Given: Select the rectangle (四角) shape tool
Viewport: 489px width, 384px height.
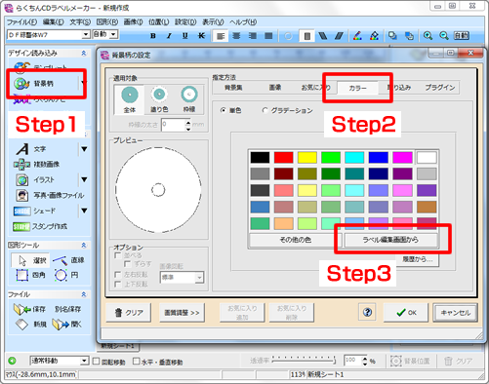Looking at the screenshot, I should point(31,275).
